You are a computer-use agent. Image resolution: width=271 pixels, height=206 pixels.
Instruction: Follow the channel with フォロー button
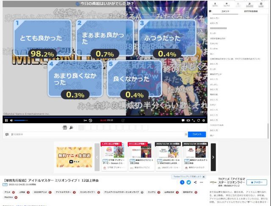tap(257, 182)
